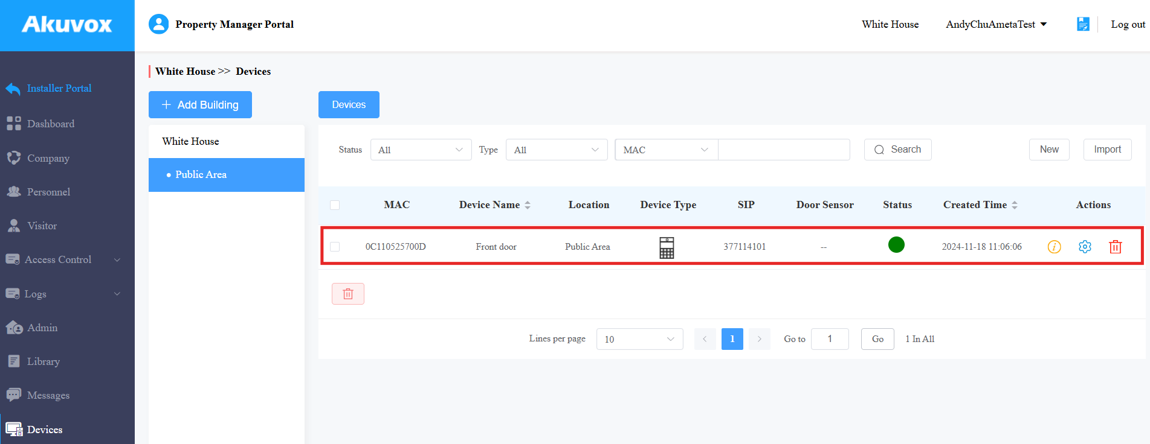Click the New device button
Screen dimensions: 1150x444
tap(1049, 150)
